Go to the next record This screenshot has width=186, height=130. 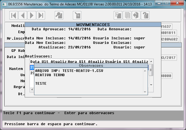pyautogui.click(x=32, y=15)
